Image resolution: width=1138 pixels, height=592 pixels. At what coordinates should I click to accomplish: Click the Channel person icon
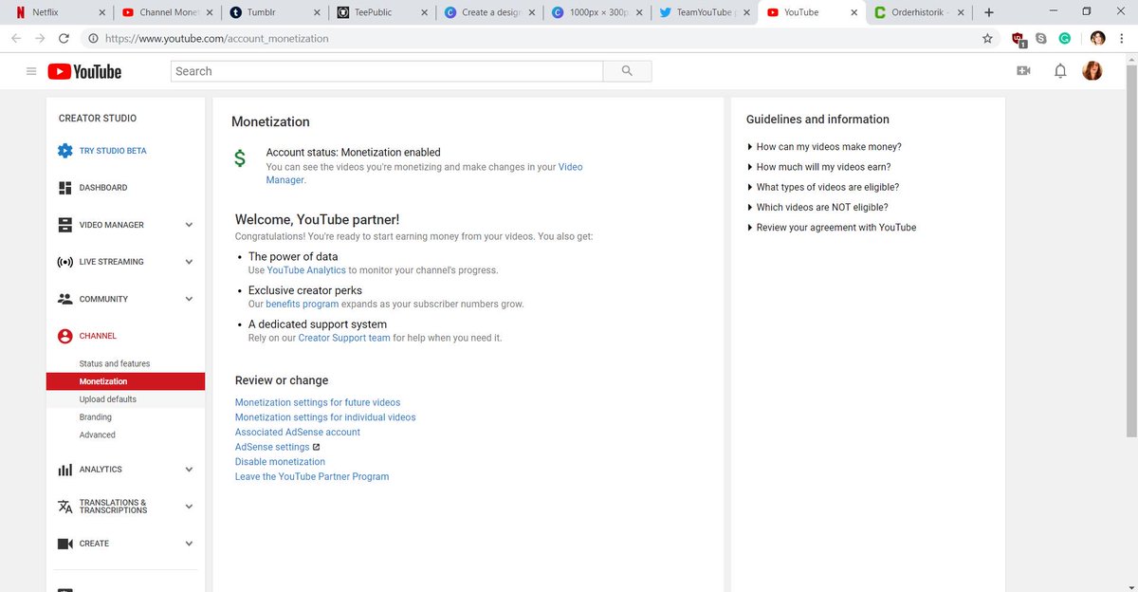(x=64, y=336)
